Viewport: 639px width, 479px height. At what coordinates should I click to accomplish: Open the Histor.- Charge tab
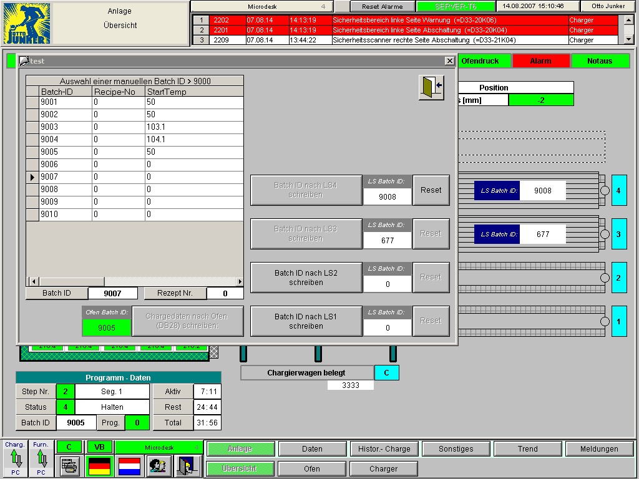[x=384, y=448]
